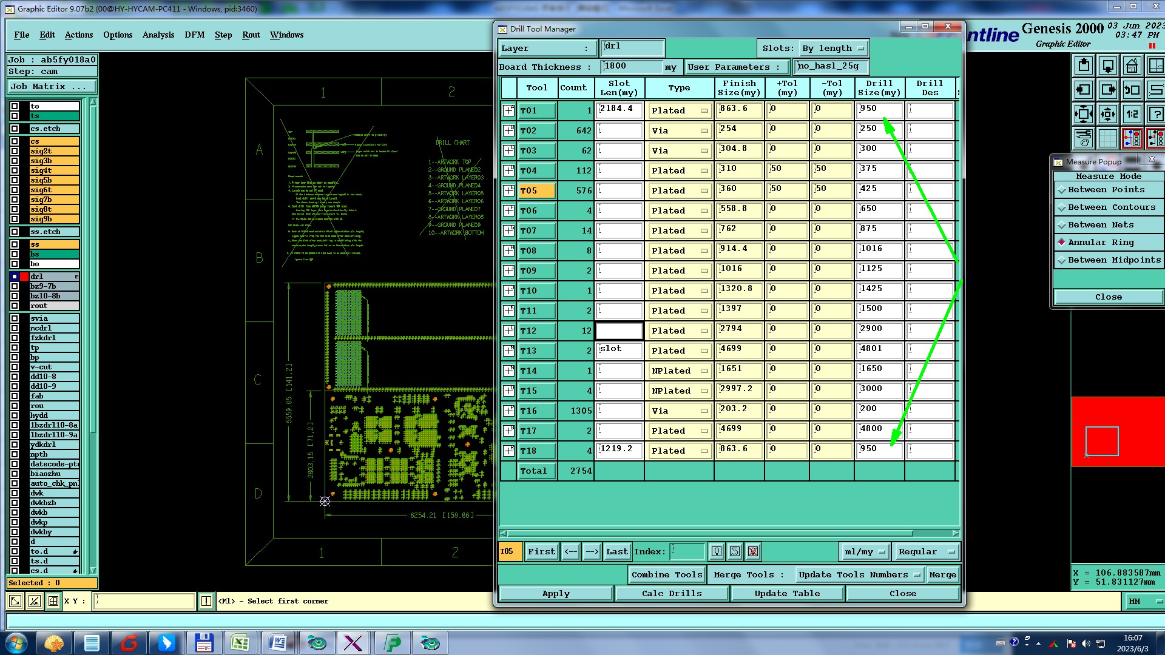Click the home view icon
Screen dimensions: 1165x655
[1131, 65]
